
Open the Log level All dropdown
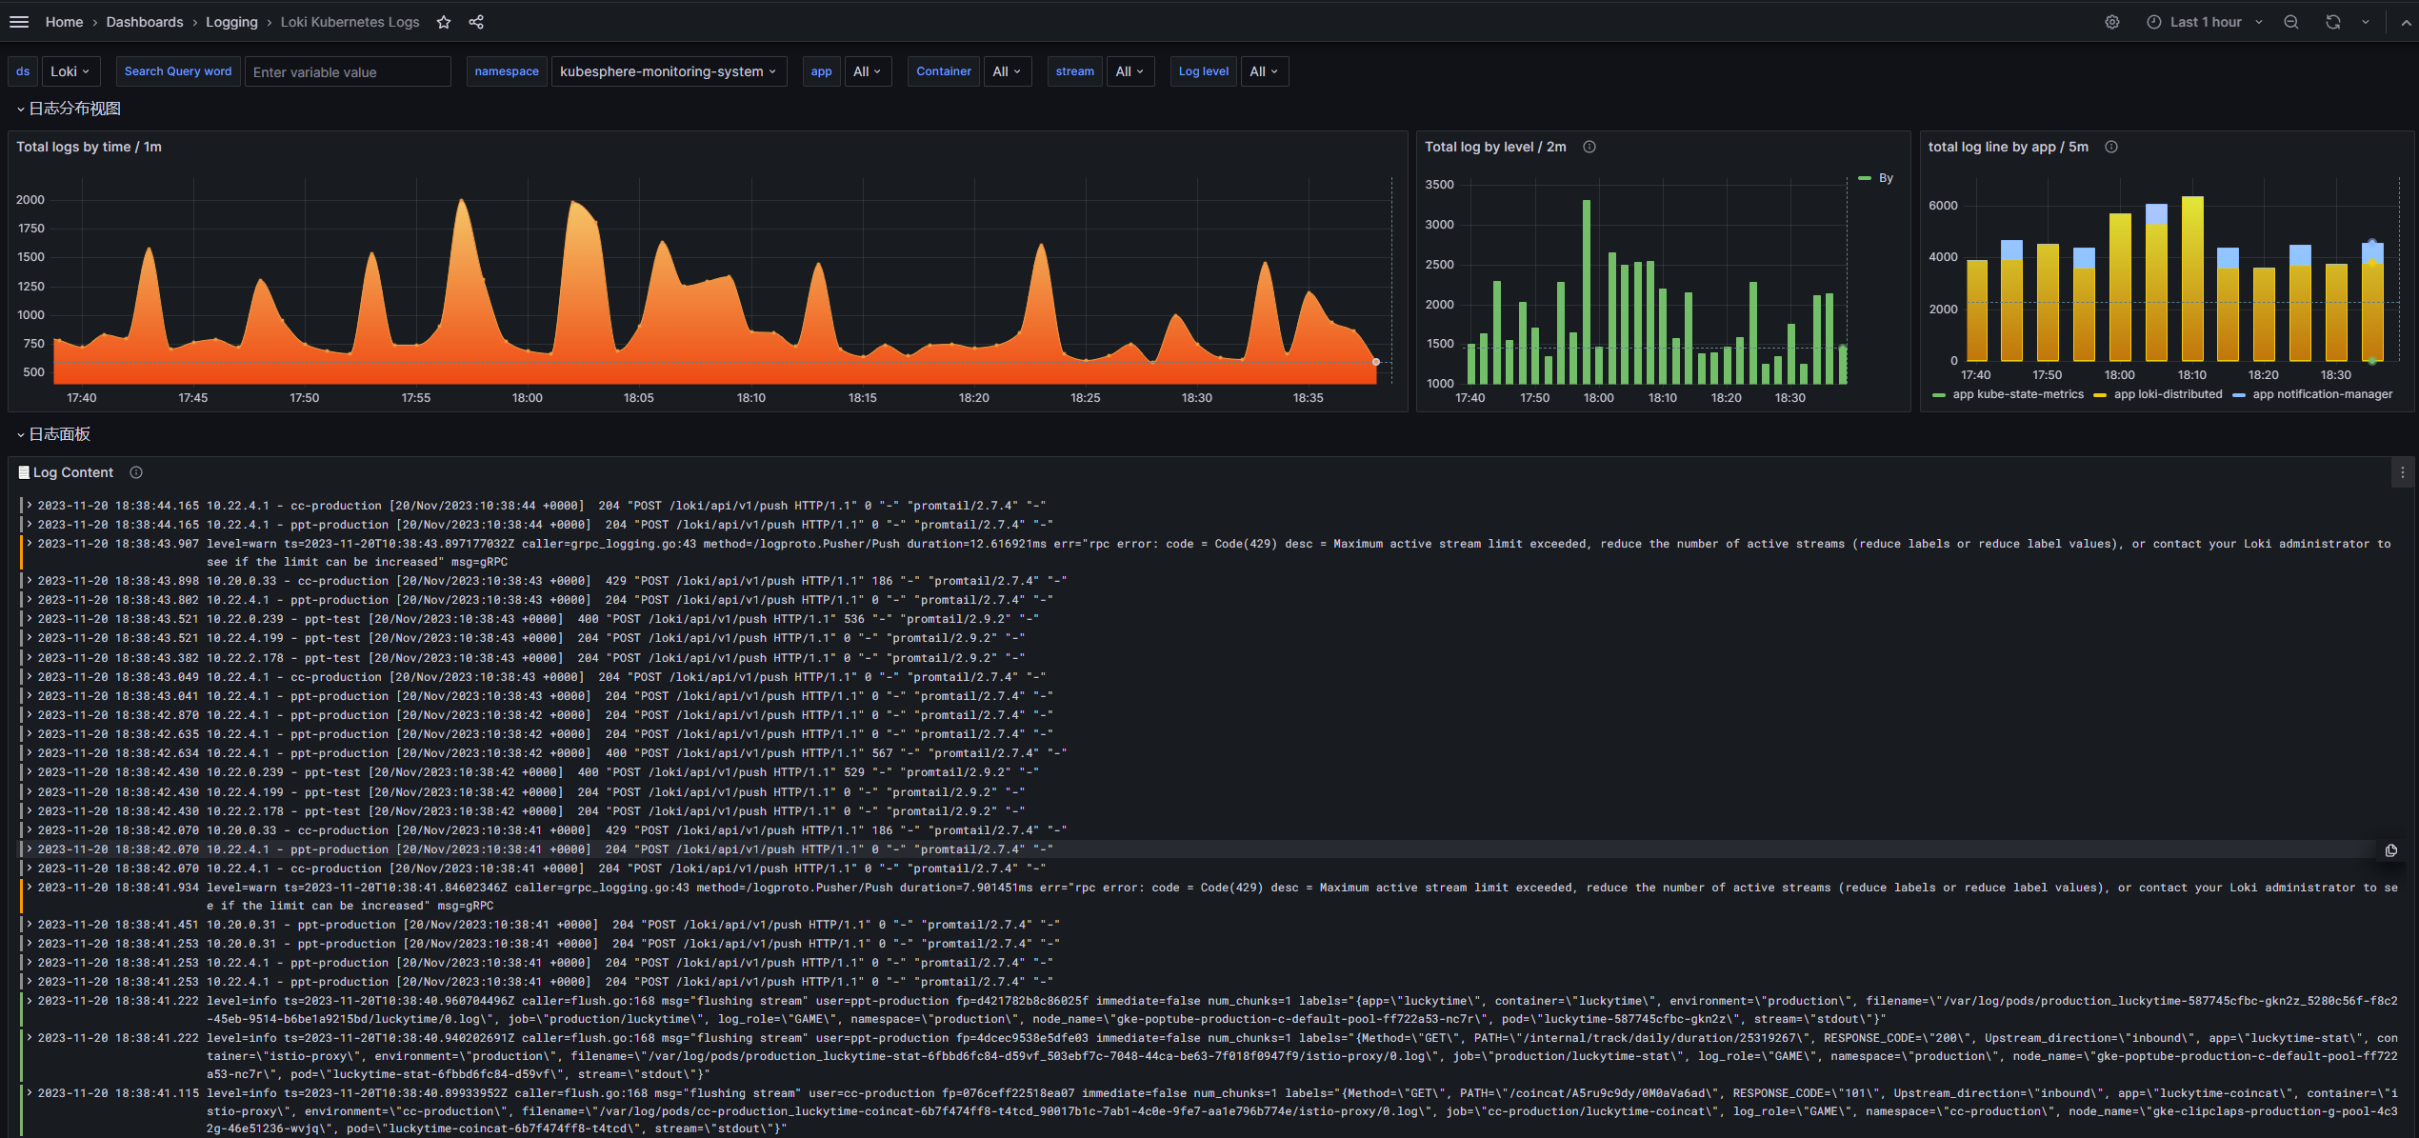[1263, 71]
